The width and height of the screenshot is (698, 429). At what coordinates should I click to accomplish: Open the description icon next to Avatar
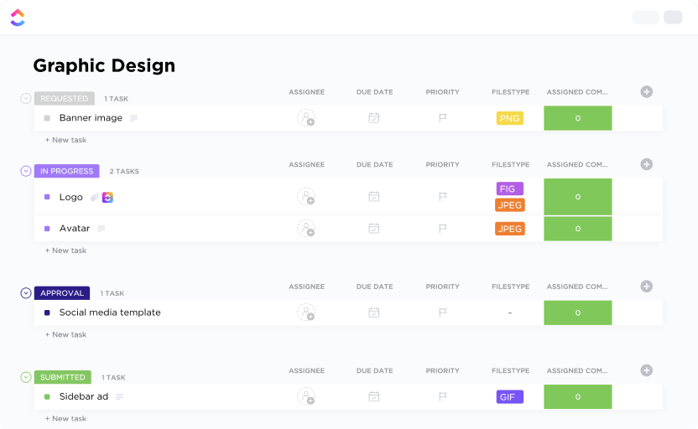point(101,229)
